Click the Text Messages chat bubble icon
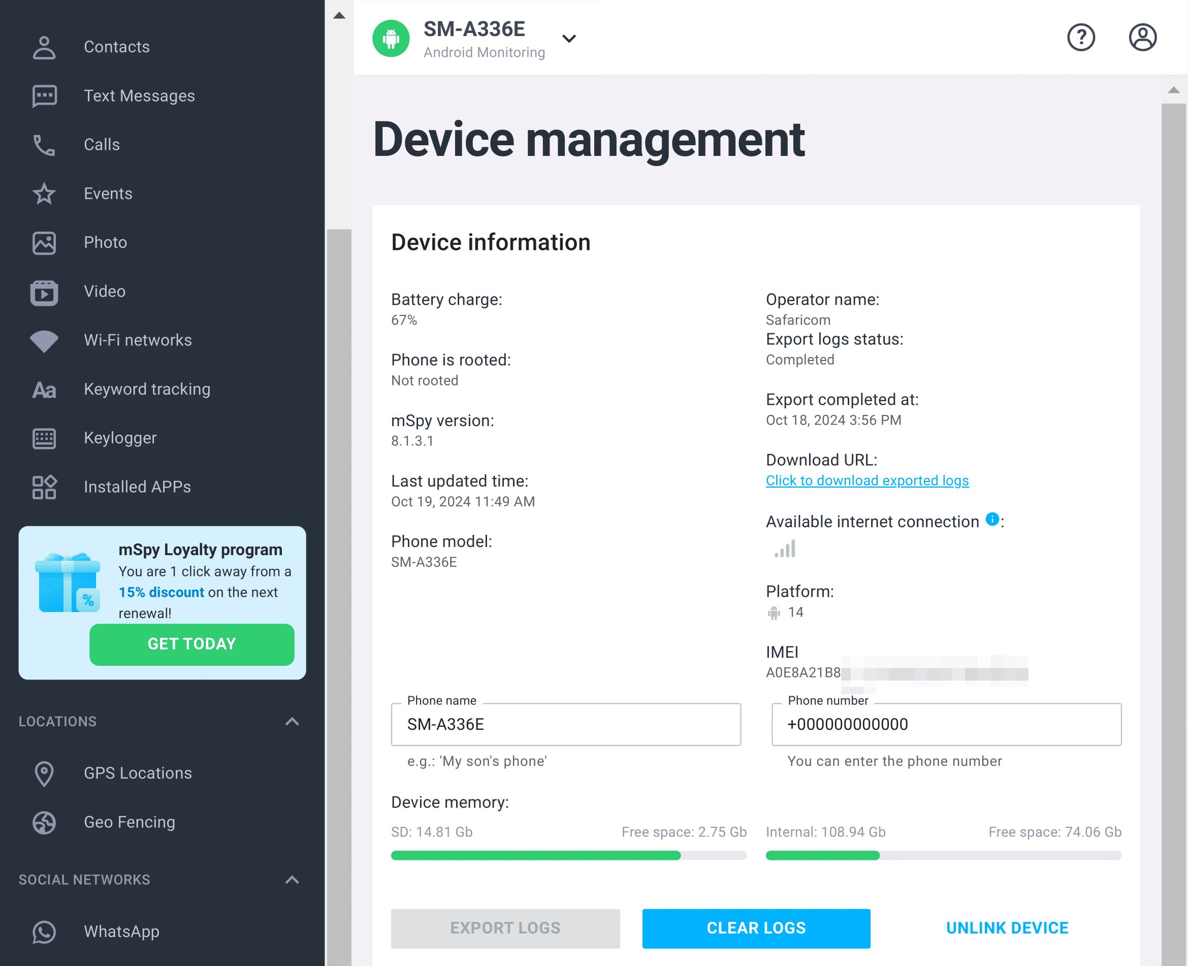The width and height of the screenshot is (1188, 966). pyautogui.click(x=44, y=96)
